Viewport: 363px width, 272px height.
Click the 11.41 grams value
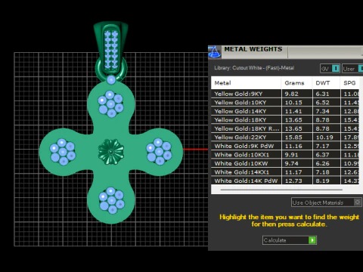coord(293,111)
